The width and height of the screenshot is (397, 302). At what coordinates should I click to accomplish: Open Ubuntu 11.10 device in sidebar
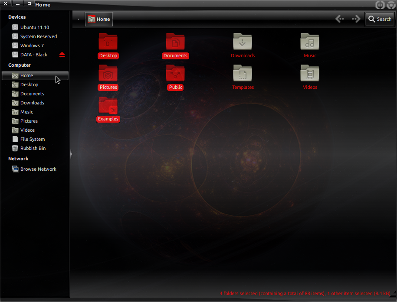coord(35,27)
